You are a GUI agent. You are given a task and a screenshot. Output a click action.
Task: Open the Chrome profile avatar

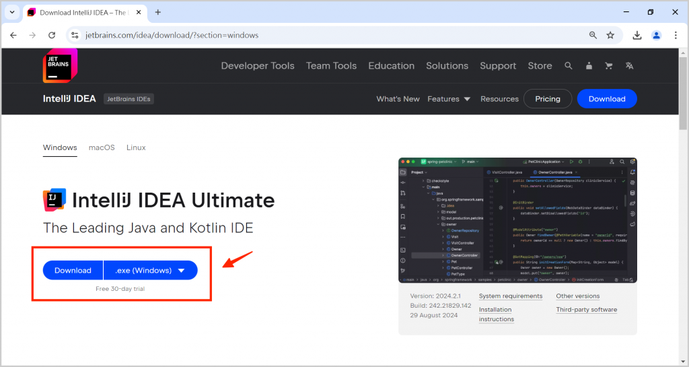pos(656,35)
